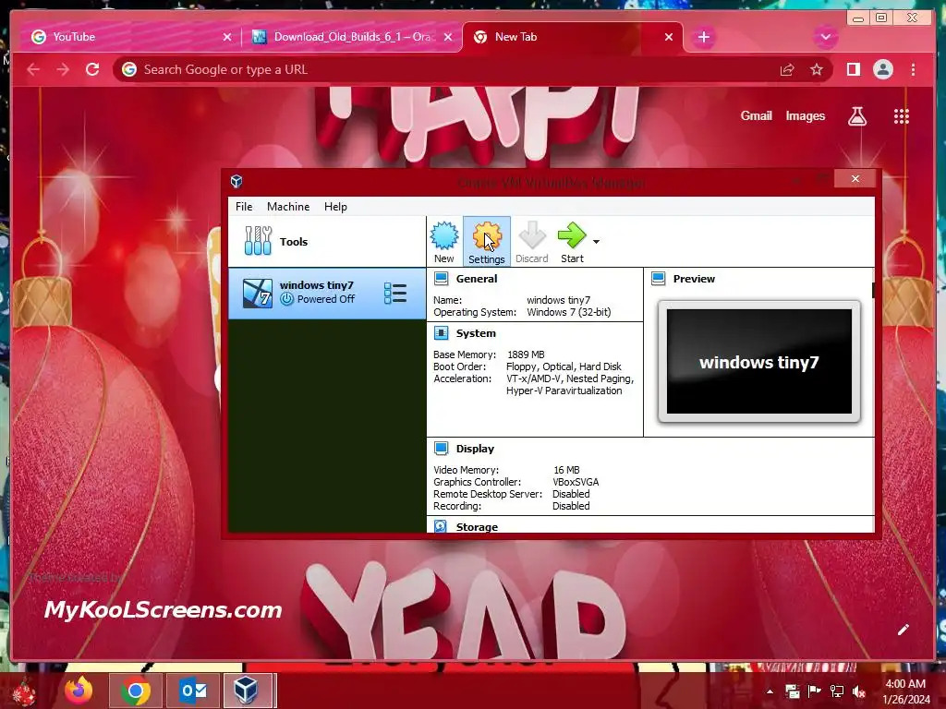
Task: Open the File menu in VirtualBox
Action: (244, 207)
